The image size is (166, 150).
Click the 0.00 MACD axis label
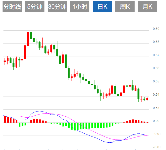click(156, 121)
